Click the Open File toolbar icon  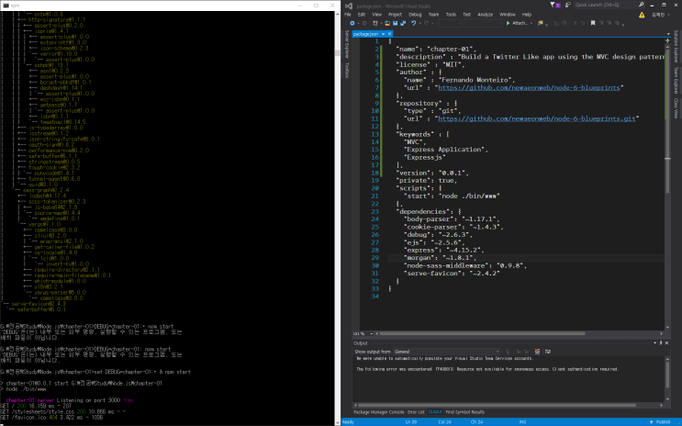pyautogui.click(x=387, y=23)
